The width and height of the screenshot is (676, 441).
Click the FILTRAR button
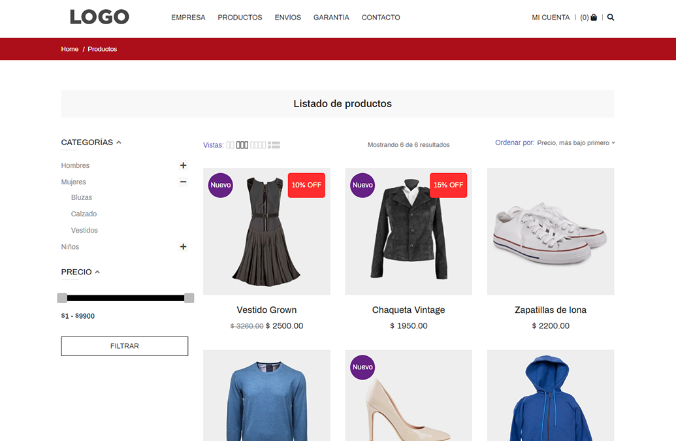(125, 346)
